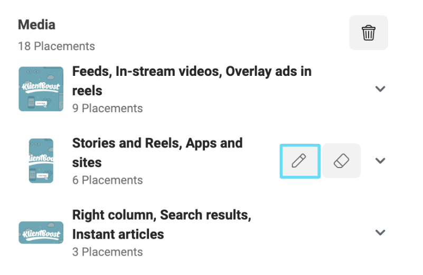Clear Stories and Reels media with eraser icon
The height and width of the screenshot is (275, 423).
(341, 161)
